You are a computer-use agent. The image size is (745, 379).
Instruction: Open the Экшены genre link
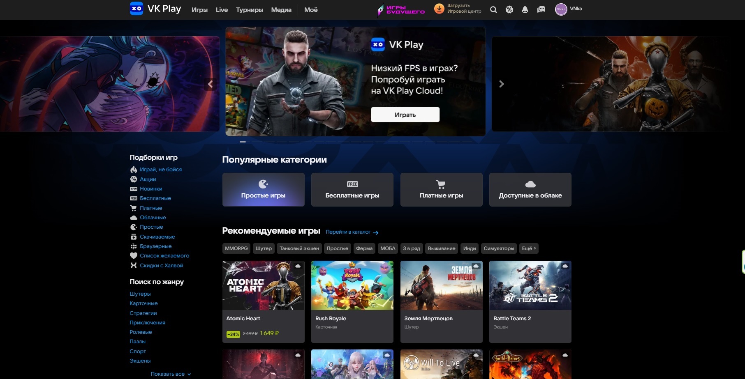[140, 361]
